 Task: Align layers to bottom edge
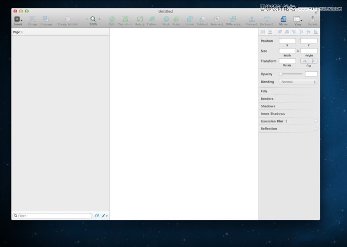316,32
